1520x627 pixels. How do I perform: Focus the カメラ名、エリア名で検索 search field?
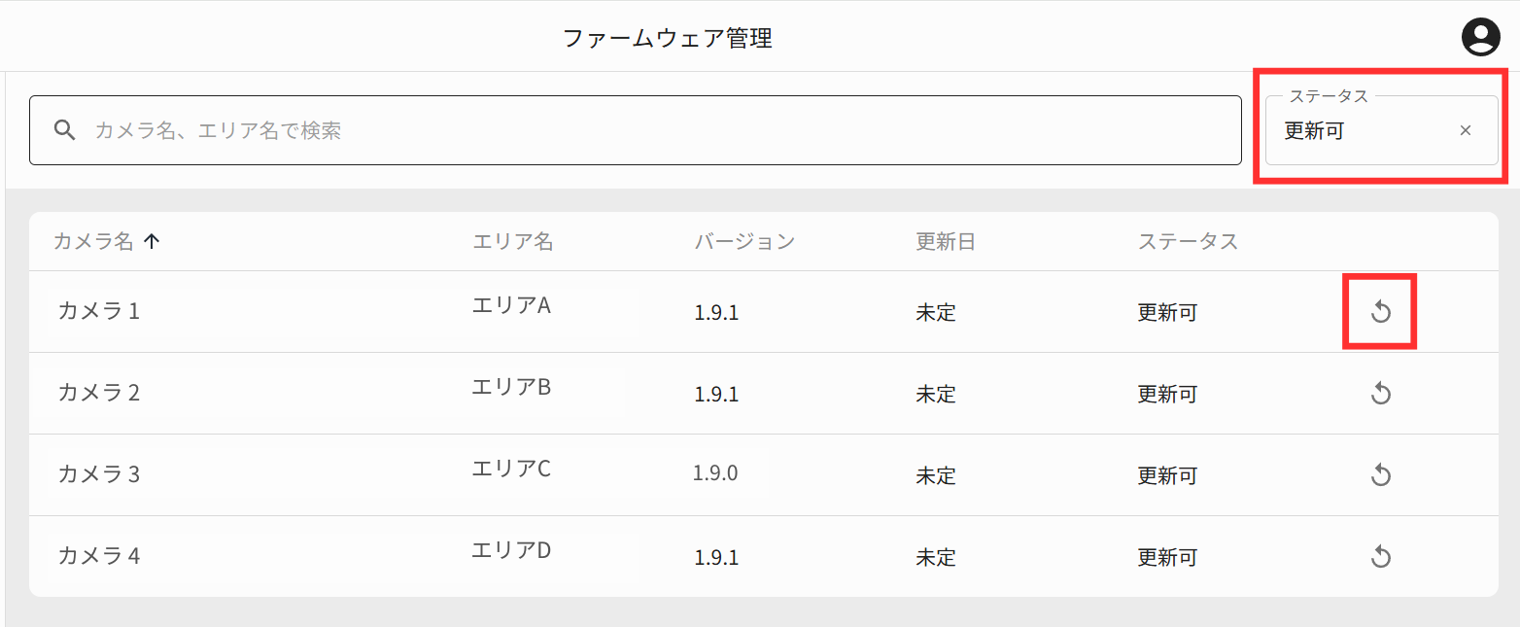(x=636, y=130)
